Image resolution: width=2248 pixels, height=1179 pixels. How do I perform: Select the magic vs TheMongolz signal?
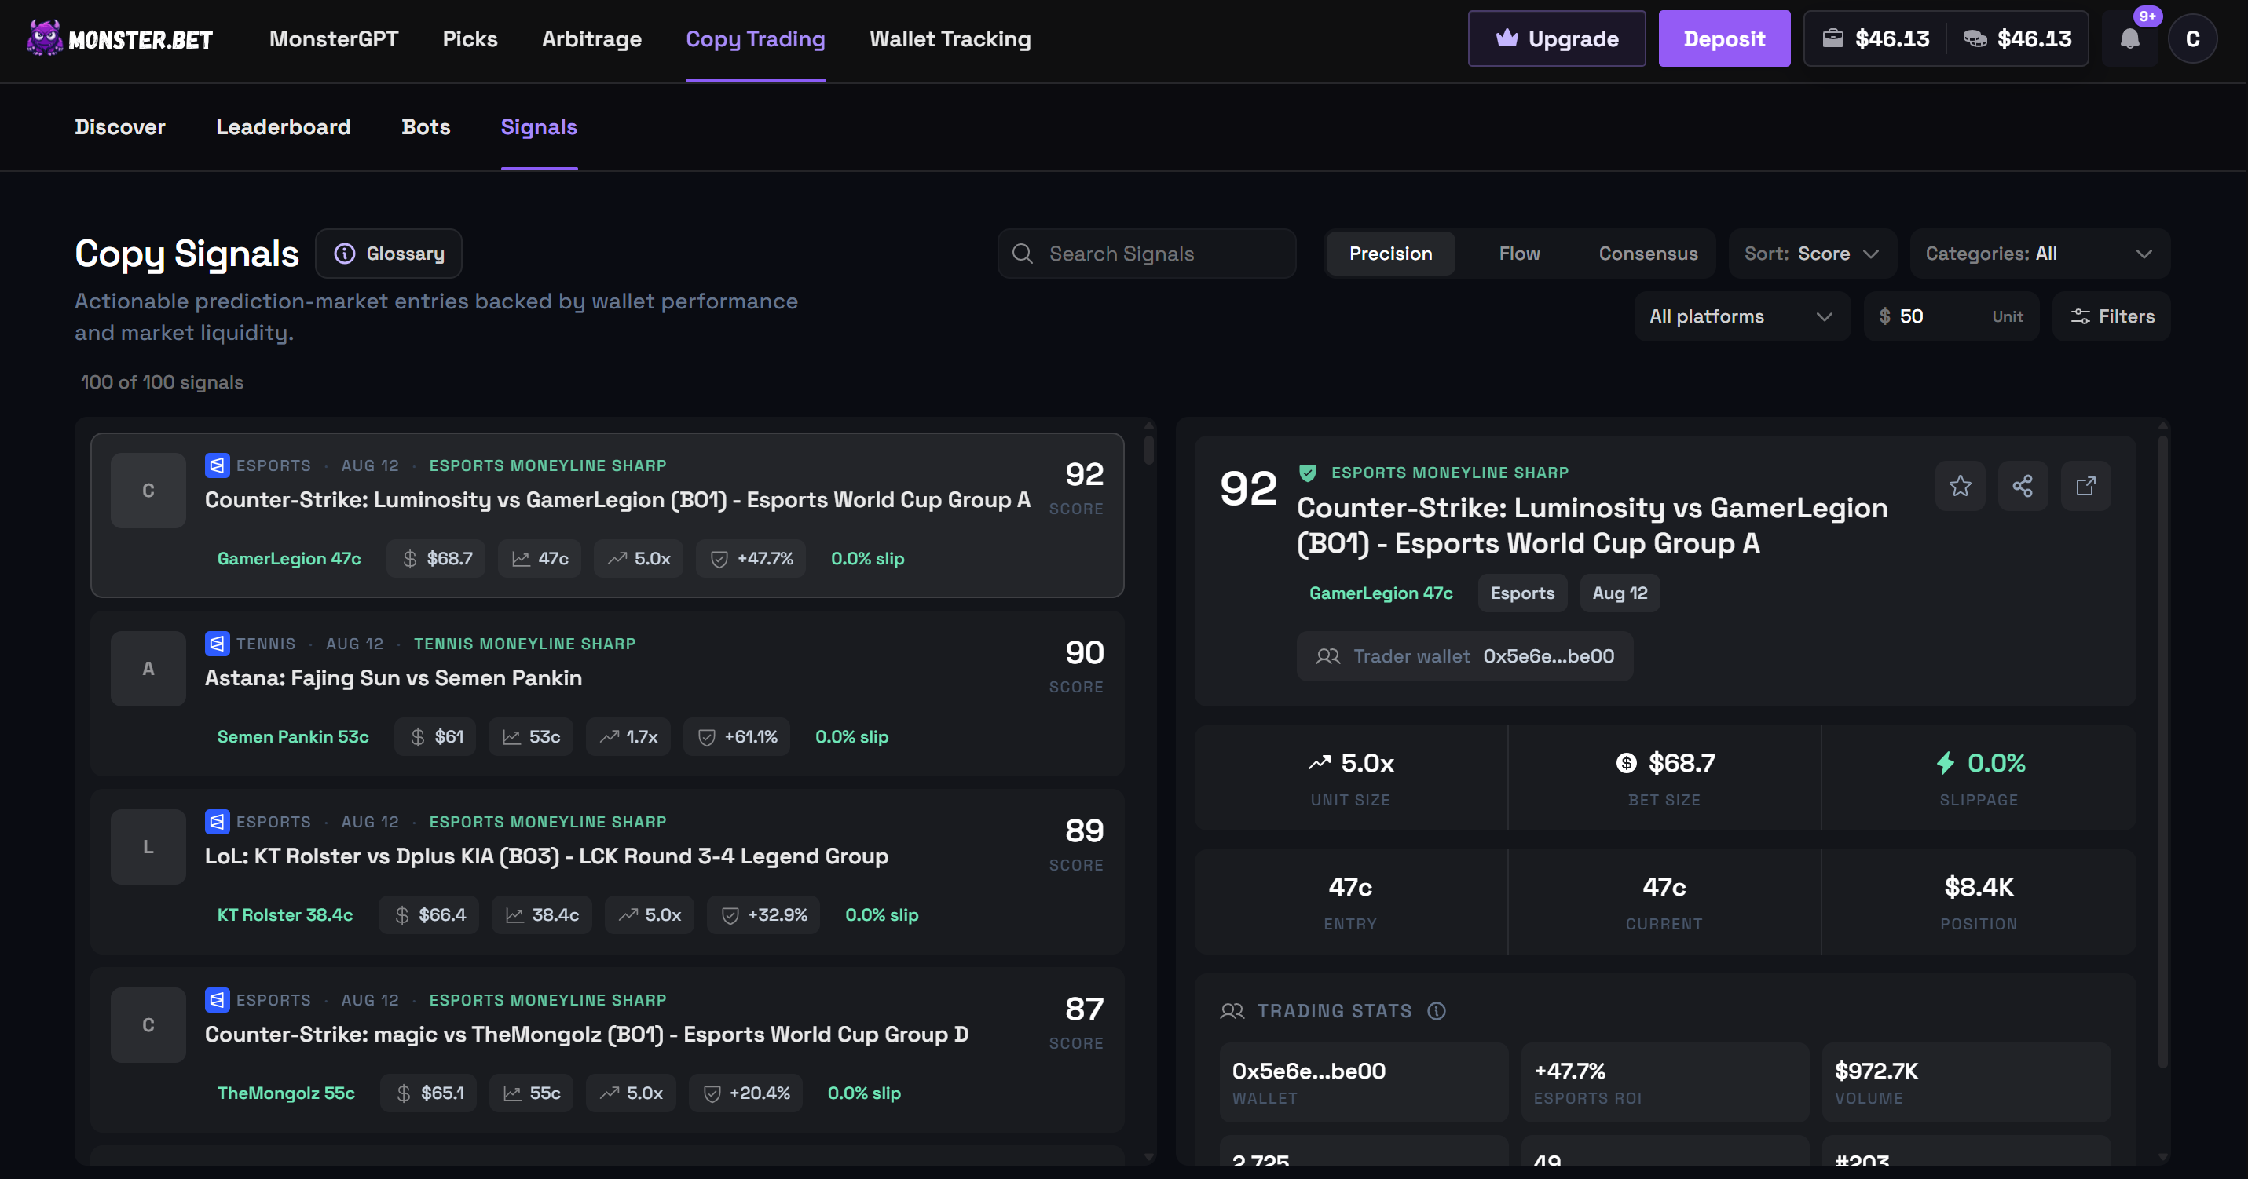pyautogui.click(x=606, y=1049)
